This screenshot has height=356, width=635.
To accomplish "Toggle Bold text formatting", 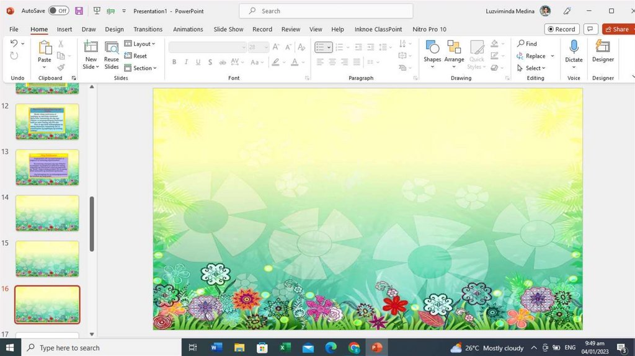I will coord(174,62).
